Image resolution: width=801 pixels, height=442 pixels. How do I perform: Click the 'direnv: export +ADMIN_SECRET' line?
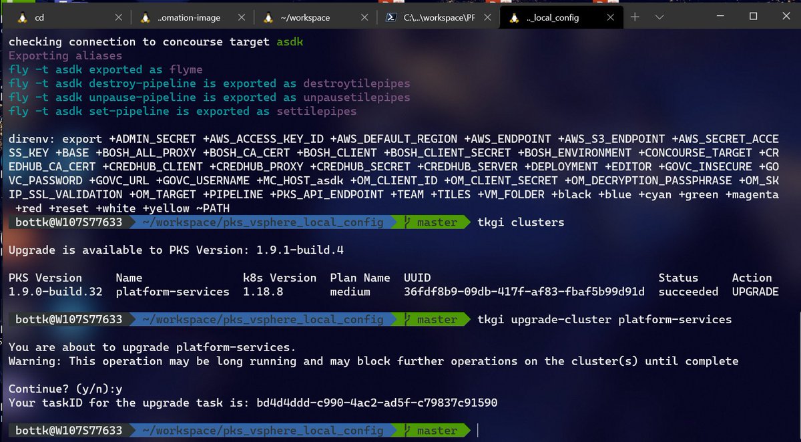(394, 139)
